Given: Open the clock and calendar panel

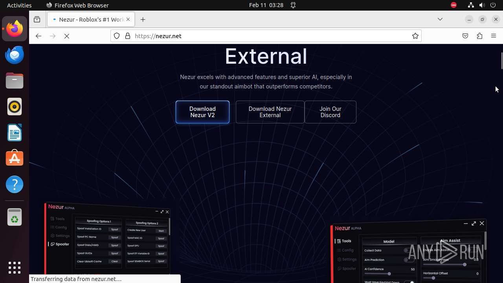Looking at the screenshot, I should click(x=266, y=5).
